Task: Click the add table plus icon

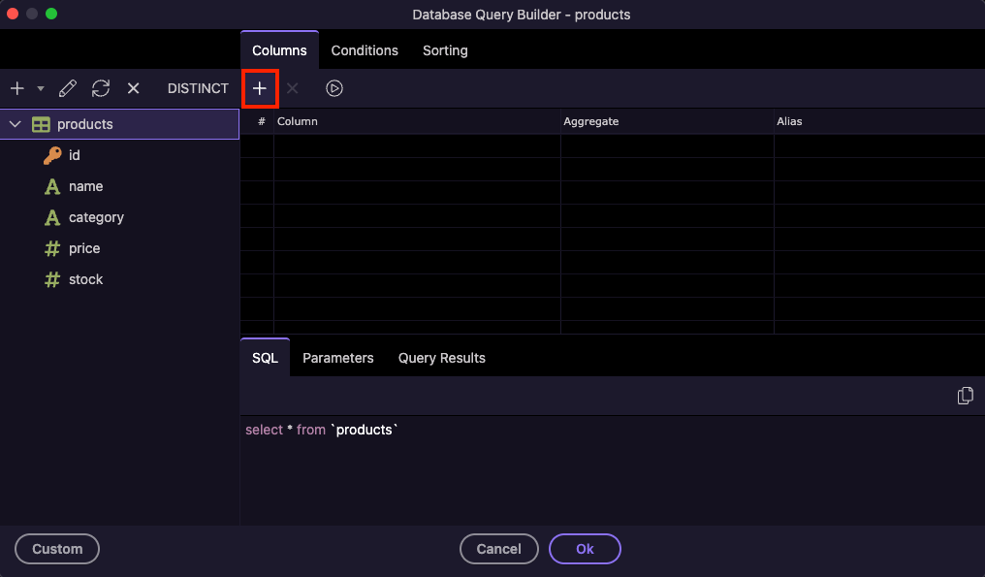Action: 17,88
